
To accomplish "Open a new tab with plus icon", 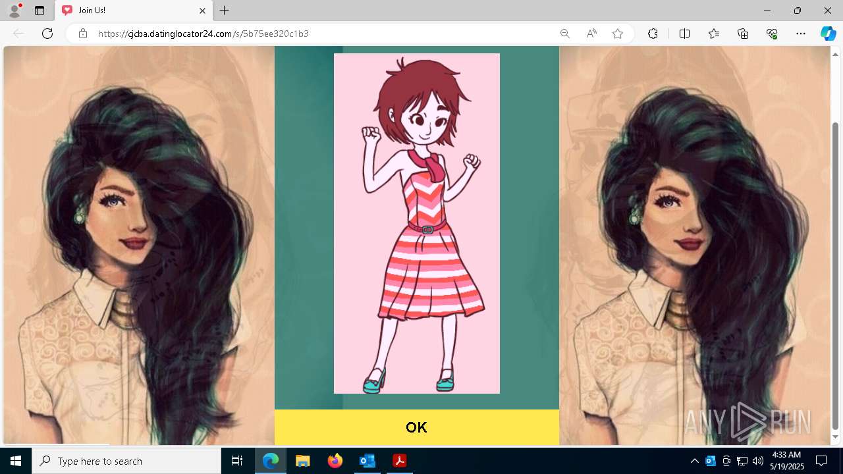I will pyautogui.click(x=225, y=11).
